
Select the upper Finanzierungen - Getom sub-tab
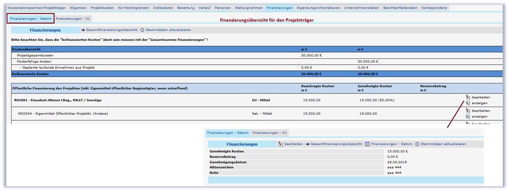(x=30, y=19)
